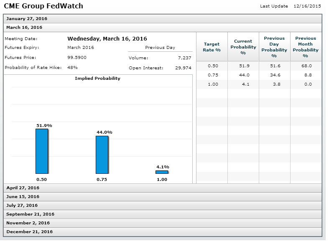
Task: Show the December 21, 2016 meeting panel
Action: (29, 232)
